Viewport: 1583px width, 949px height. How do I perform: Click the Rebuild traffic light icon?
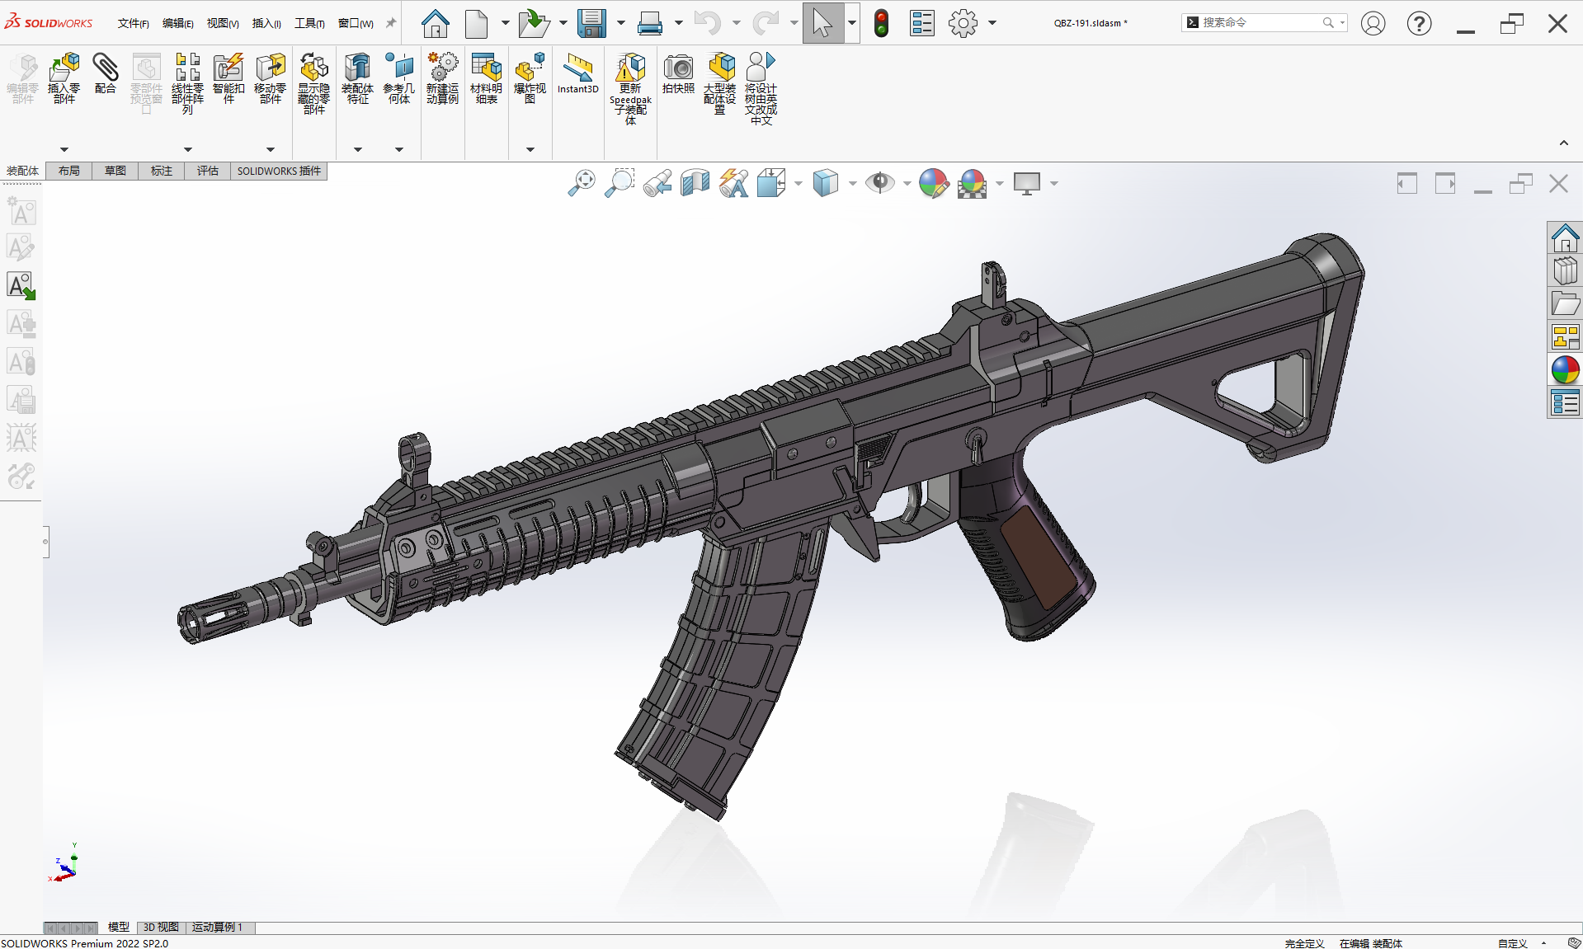pos(881,23)
